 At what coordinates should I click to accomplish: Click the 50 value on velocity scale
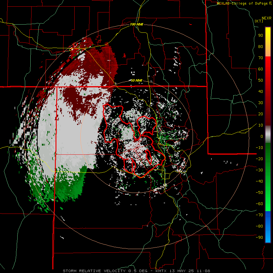click(261, 80)
